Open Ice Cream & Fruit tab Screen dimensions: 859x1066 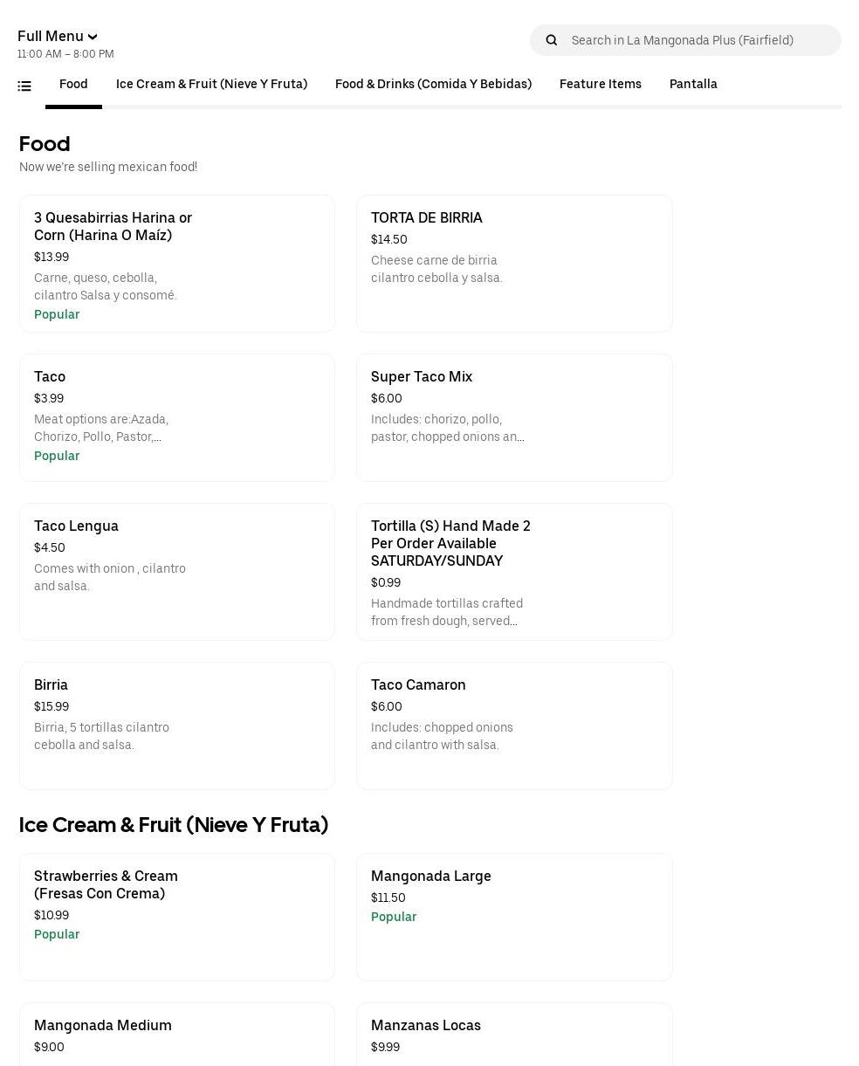click(x=211, y=85)
